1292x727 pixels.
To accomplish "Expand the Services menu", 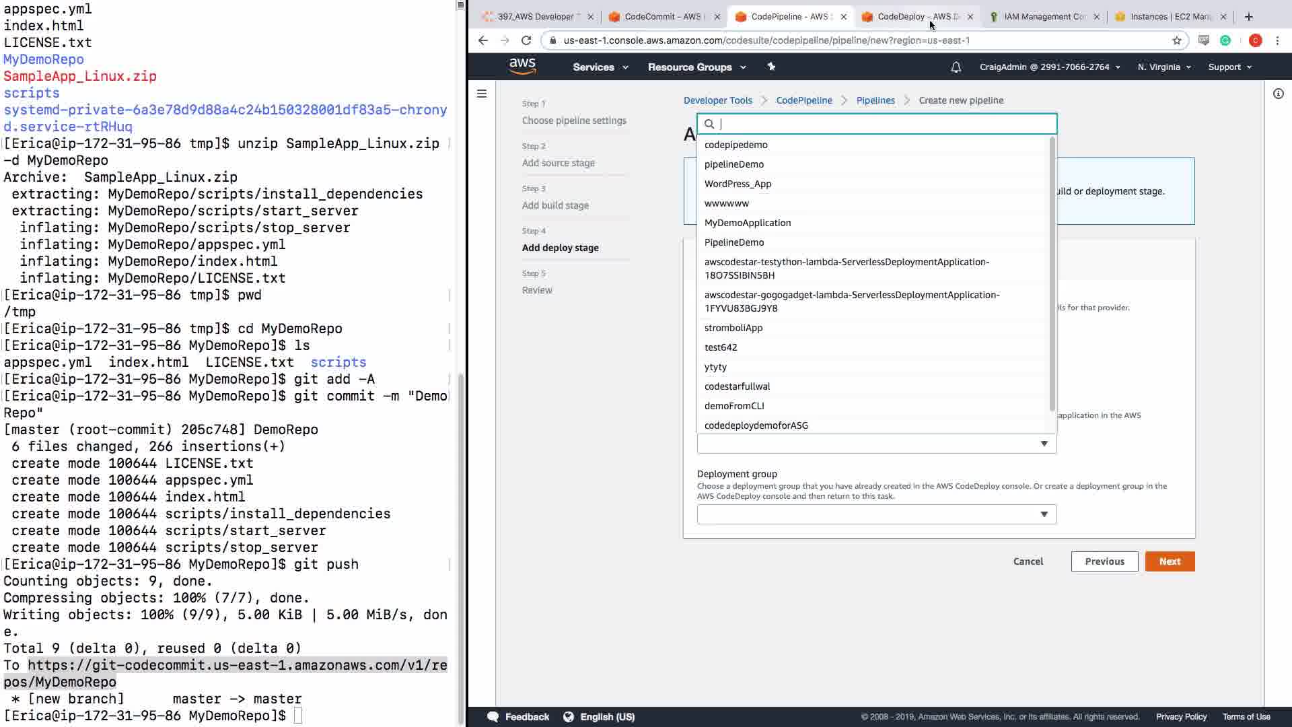I will point(600,67).
